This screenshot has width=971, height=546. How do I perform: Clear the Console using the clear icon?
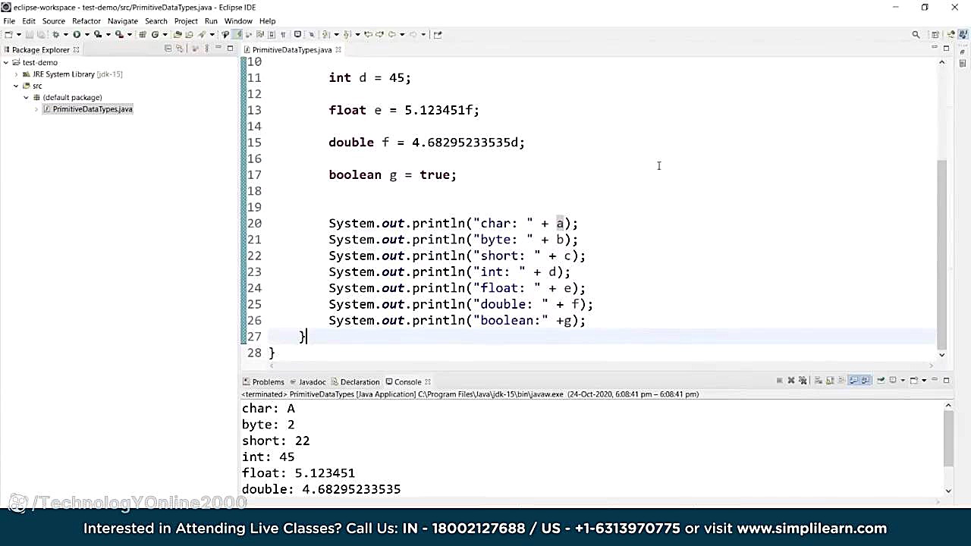(x=819, y=380)
